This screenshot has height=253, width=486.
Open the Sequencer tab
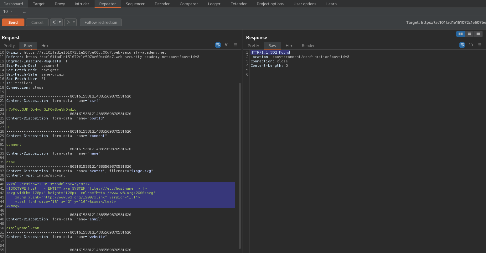coord(135,4)
